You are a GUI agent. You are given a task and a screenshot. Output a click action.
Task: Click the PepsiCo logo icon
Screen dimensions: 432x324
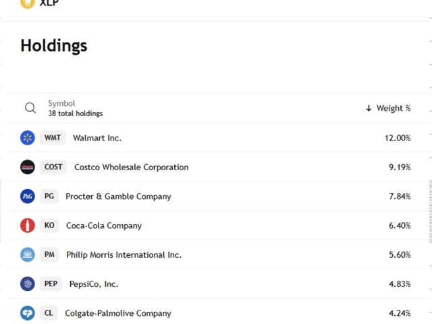[28, 284]
